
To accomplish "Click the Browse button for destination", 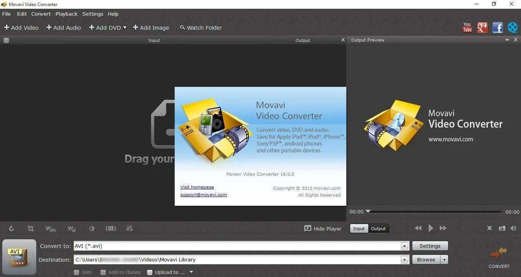I will pyautogui.click(x=426, y=260).
